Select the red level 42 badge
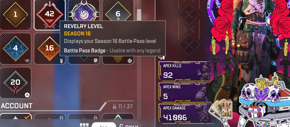Image resolution: width=290 pixels, height=127 pixels. coord(50,14)
